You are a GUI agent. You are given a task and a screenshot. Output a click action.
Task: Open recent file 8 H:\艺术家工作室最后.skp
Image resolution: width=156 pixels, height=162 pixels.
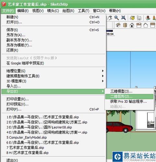click(x=53, y=153)
